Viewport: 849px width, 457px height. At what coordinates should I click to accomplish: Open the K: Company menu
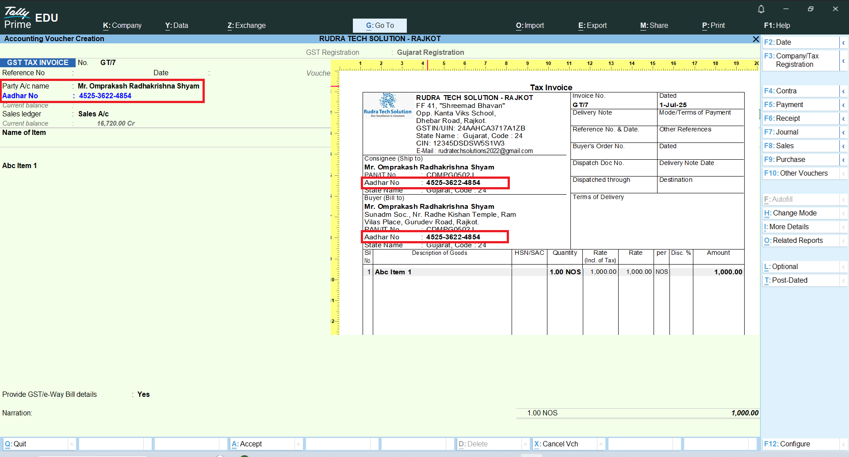pyautogui.click(x=122, y=26)
